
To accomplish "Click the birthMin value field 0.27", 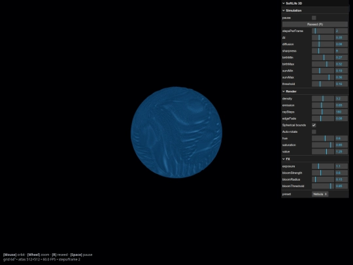I will [x=341, y=58].
